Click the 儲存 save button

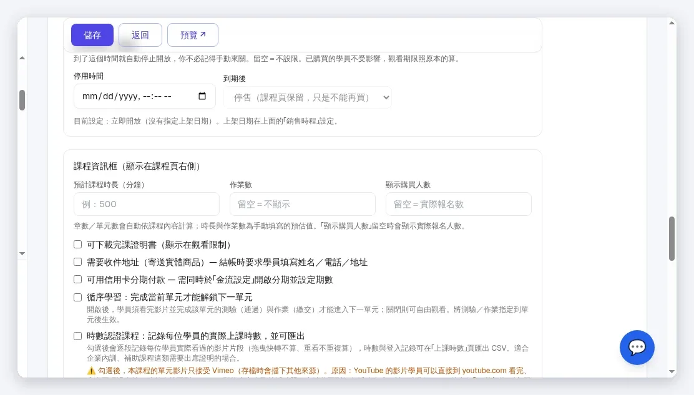click(92, 35)
